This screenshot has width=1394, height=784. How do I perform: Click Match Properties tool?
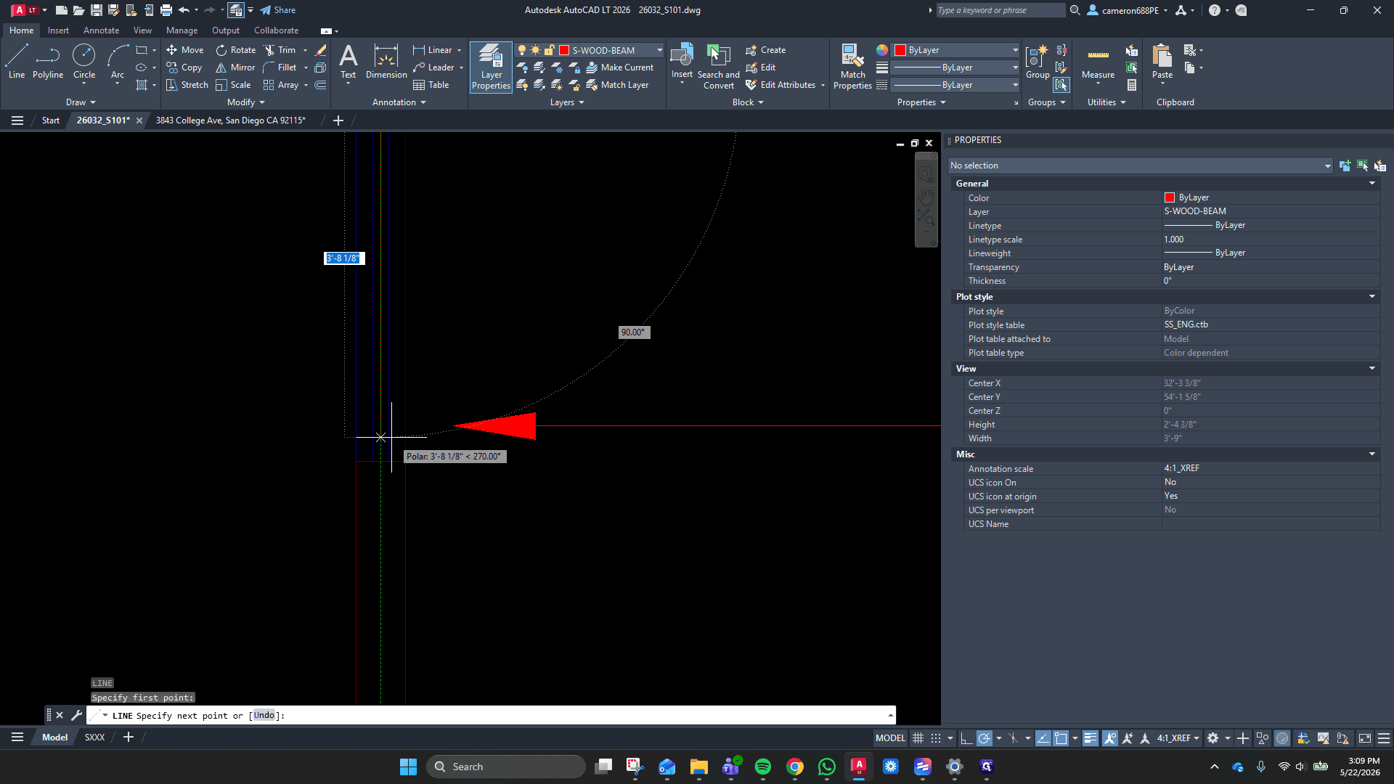(852, 66)
